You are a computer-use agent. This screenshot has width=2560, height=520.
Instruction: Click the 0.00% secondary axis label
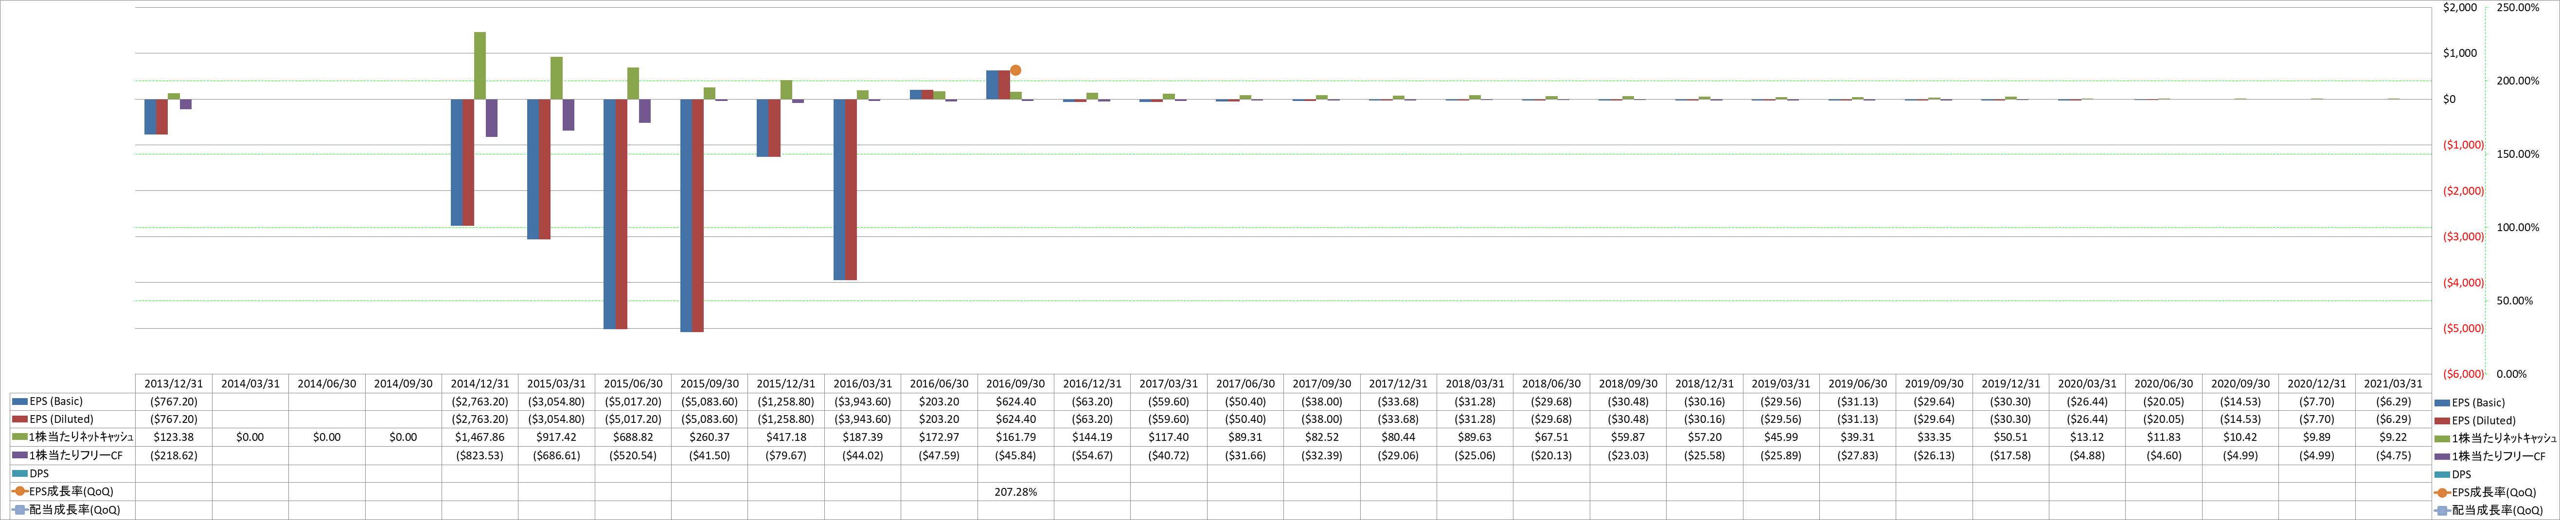click(2511, 374)
